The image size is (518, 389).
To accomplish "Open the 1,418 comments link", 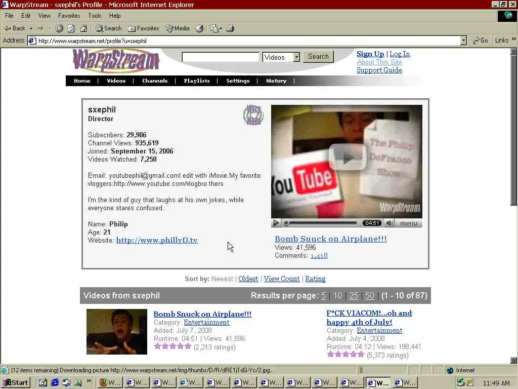I will tap(319, 256).
